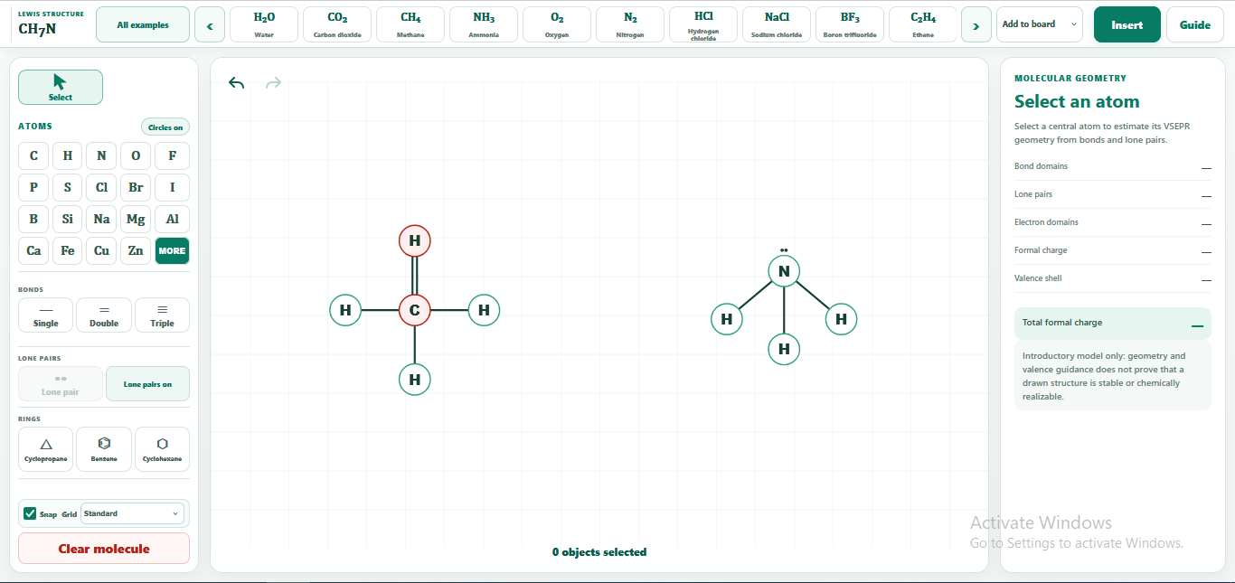The width and height of the screenshot is (1235, 583).
Task: Load the CH4 Methane example
Action: tap(410, 24)
